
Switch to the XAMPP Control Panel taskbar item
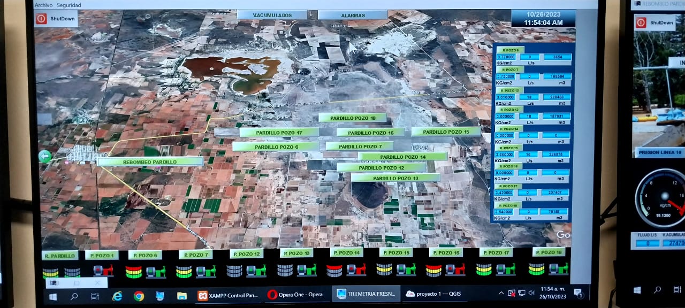tap(227, 295)
